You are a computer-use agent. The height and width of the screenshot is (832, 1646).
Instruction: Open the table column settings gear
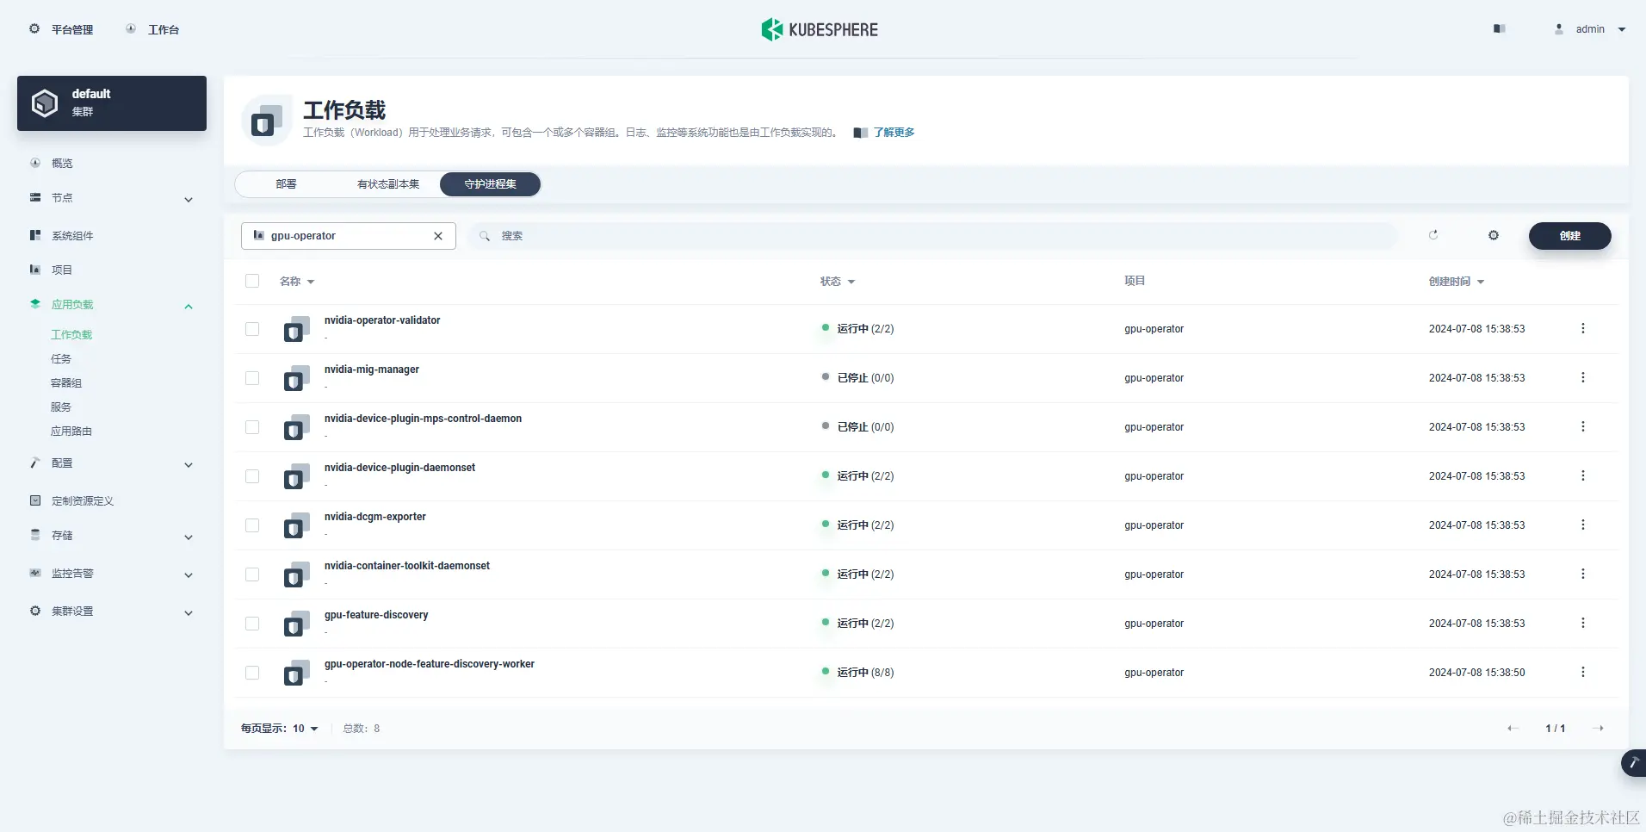click(x=1494, y=235)
